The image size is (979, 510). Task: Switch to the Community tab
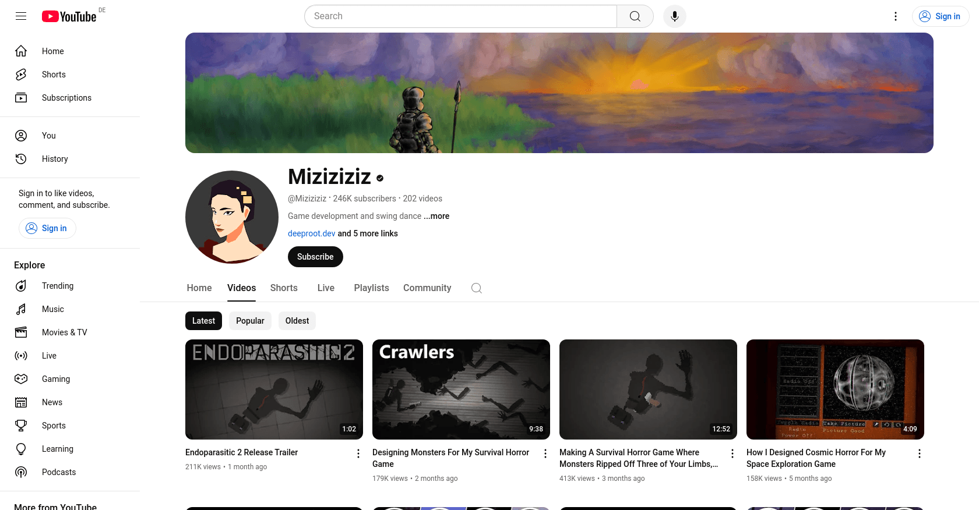(427, 288)
